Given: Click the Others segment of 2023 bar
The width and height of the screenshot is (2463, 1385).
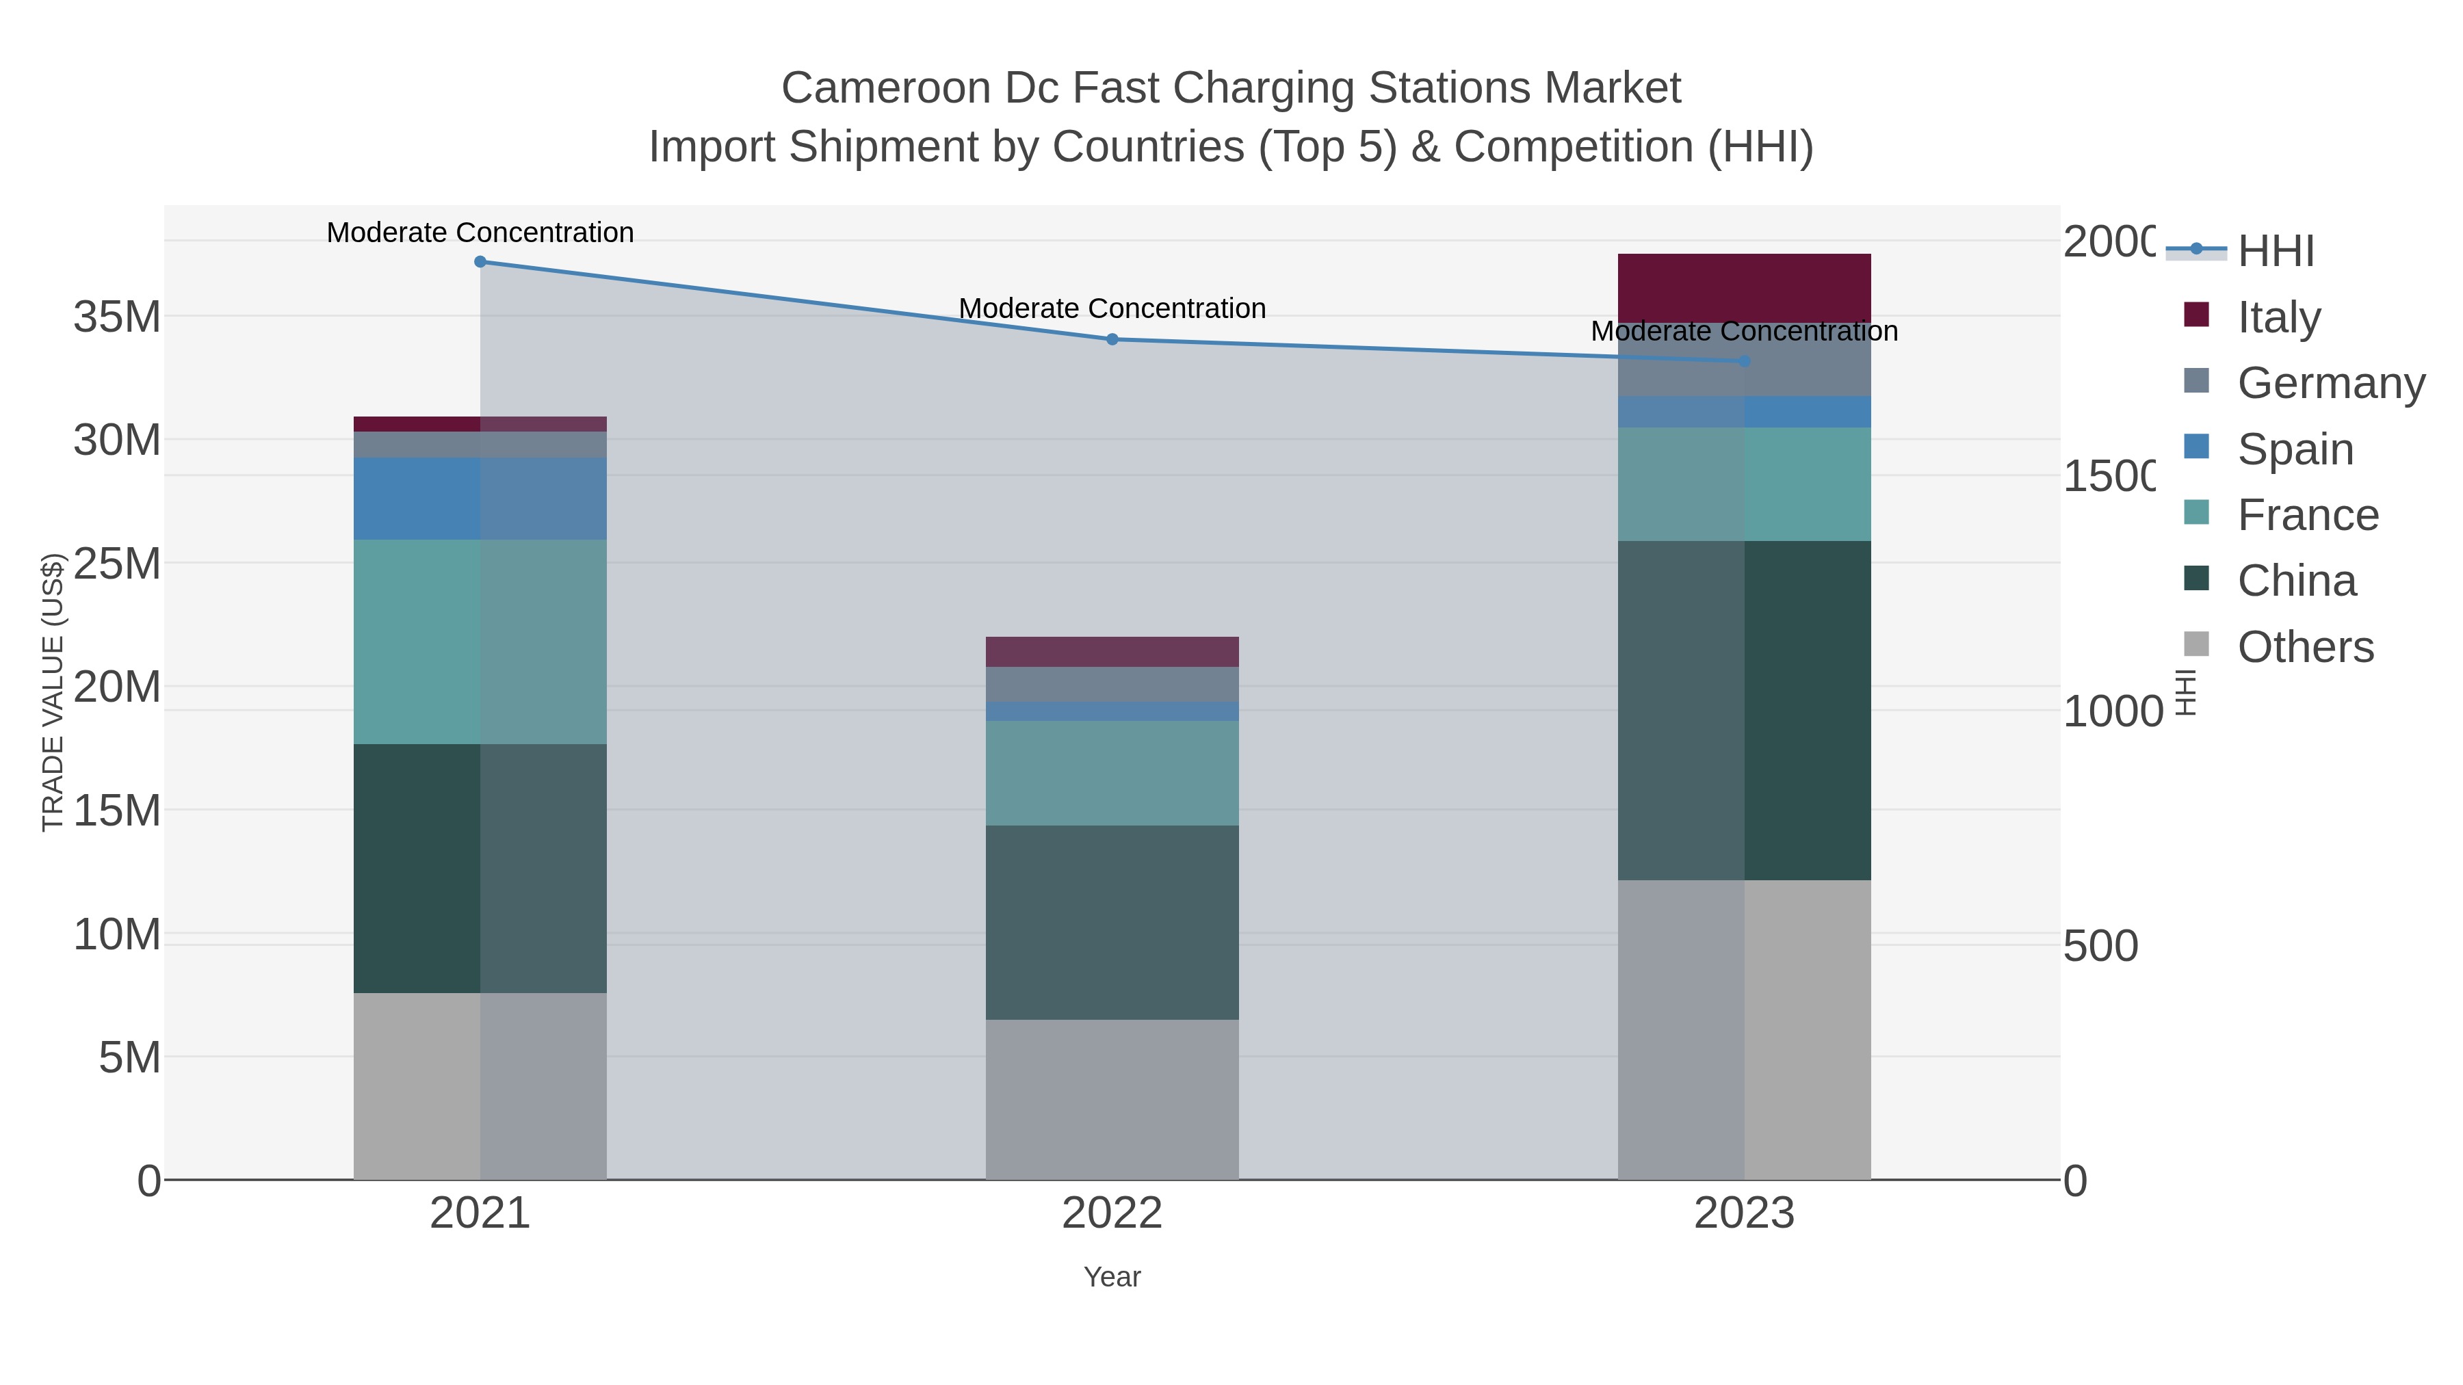Looking at the screenshot, I should pos(1744,1029).
